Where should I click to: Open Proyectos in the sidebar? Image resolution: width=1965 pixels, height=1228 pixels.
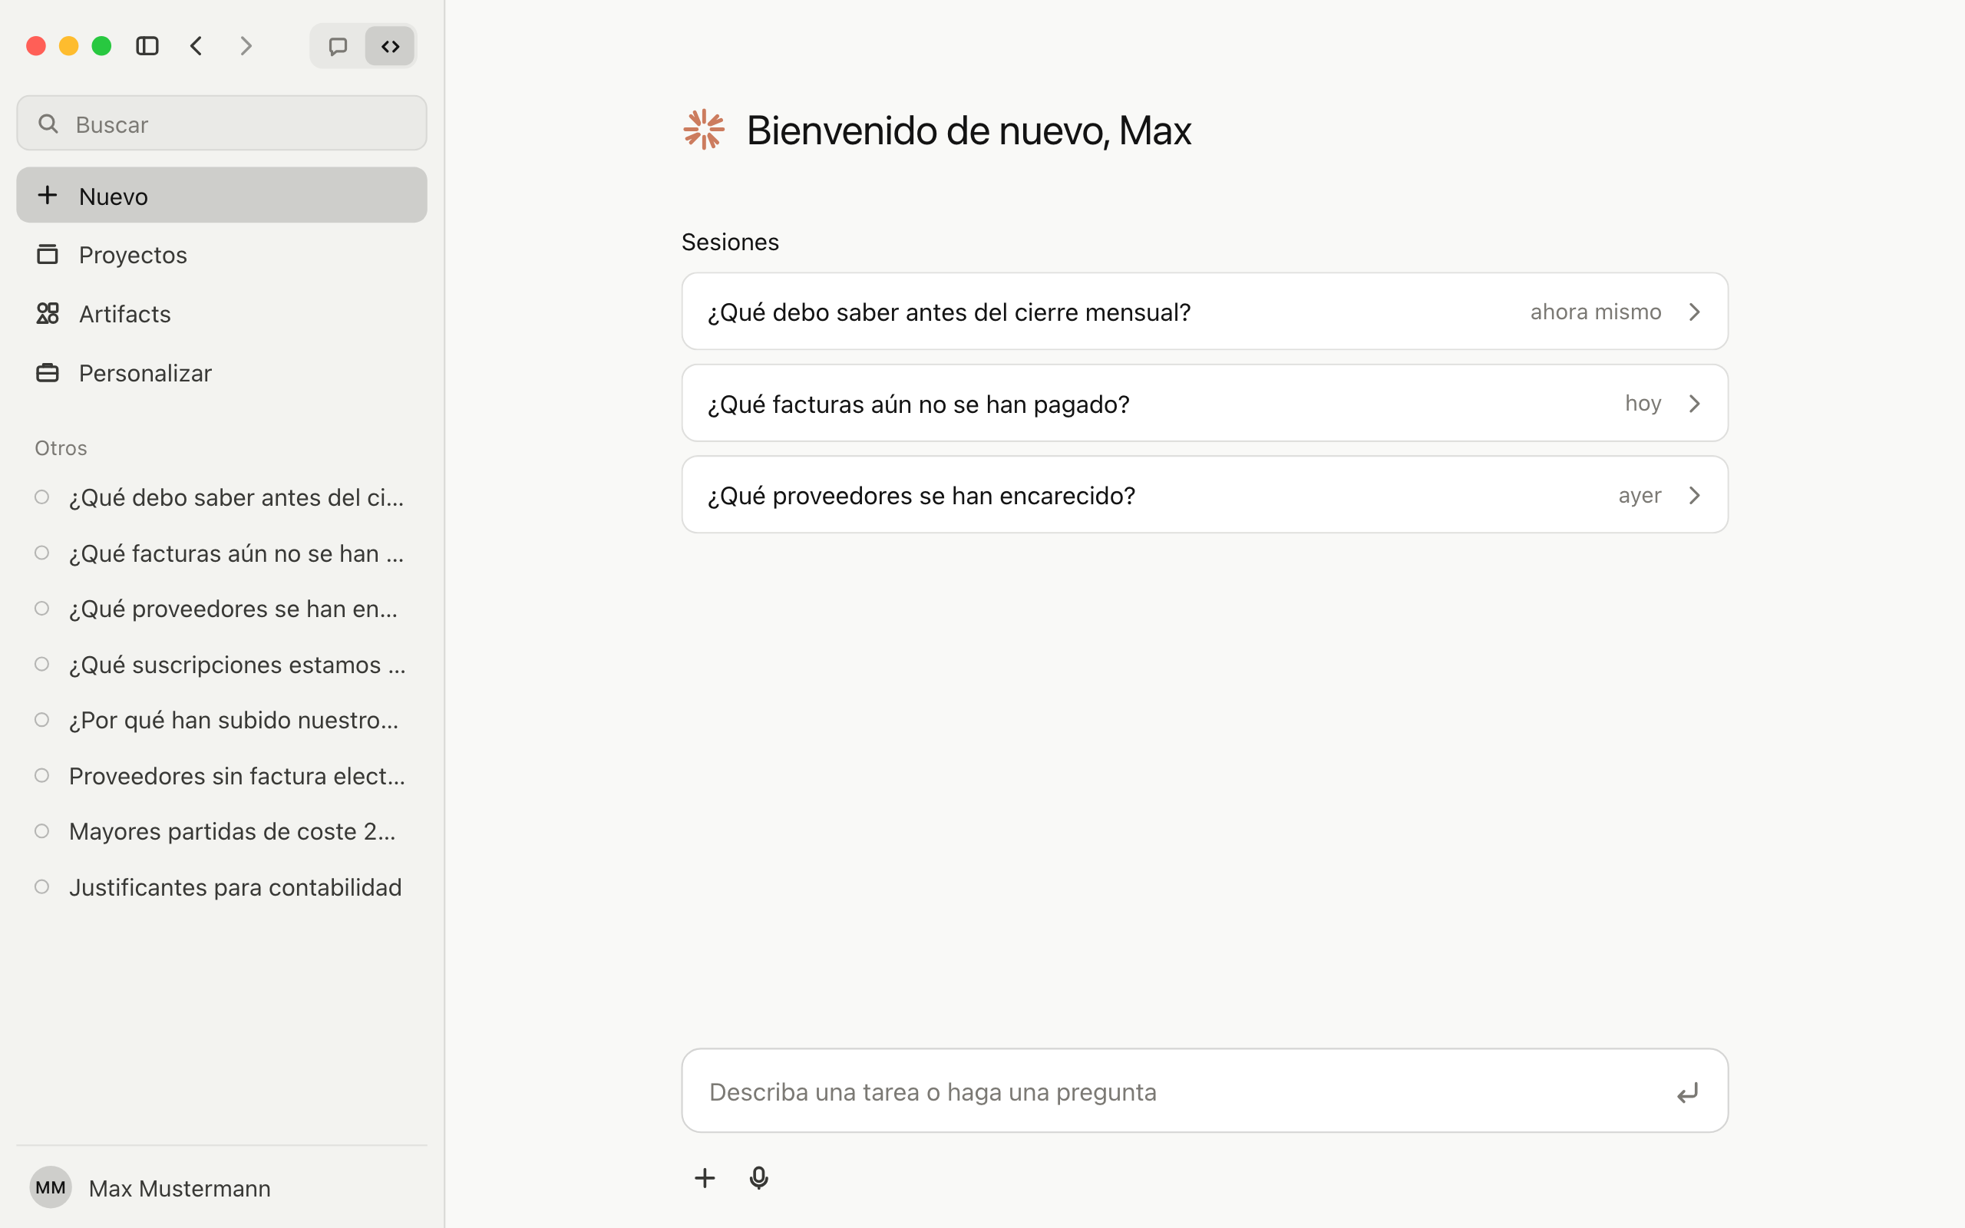click(x=222, y=255)
